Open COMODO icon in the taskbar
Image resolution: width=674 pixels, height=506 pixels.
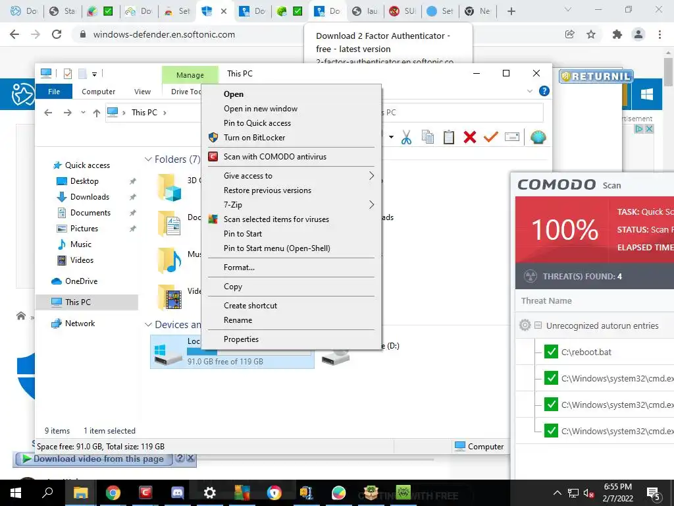click(145, 493)
